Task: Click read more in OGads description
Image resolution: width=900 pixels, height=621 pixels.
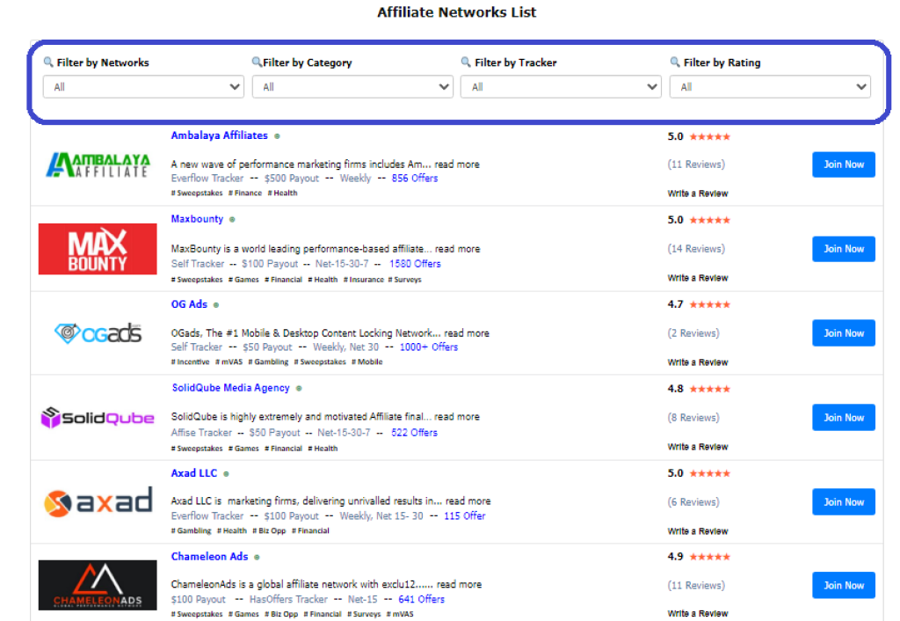Action: coord(467,333)
